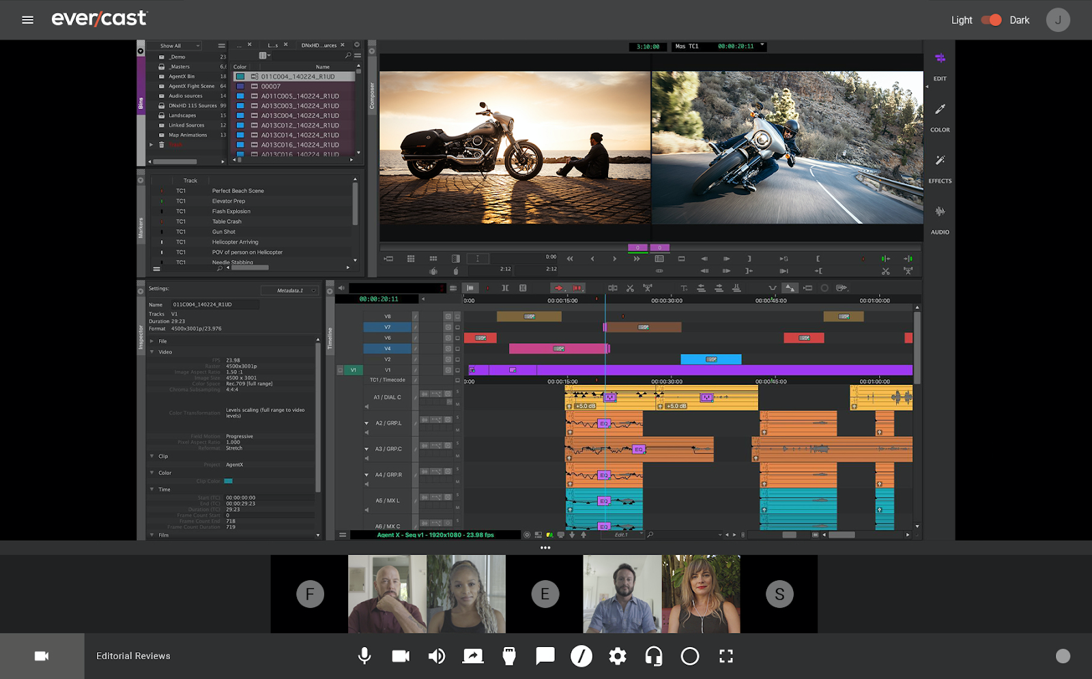This screenshot has width=1092, height=679.
Task: Open the Show All bins dropdown
Action: 179,46
